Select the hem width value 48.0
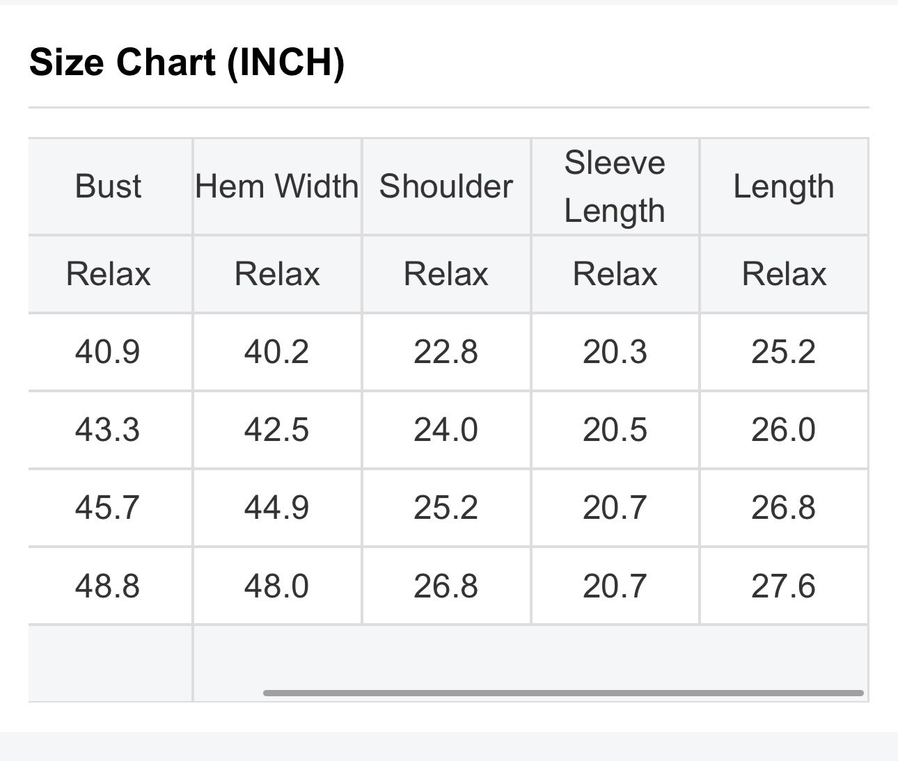The image size is (898, 763). [277, 586]
